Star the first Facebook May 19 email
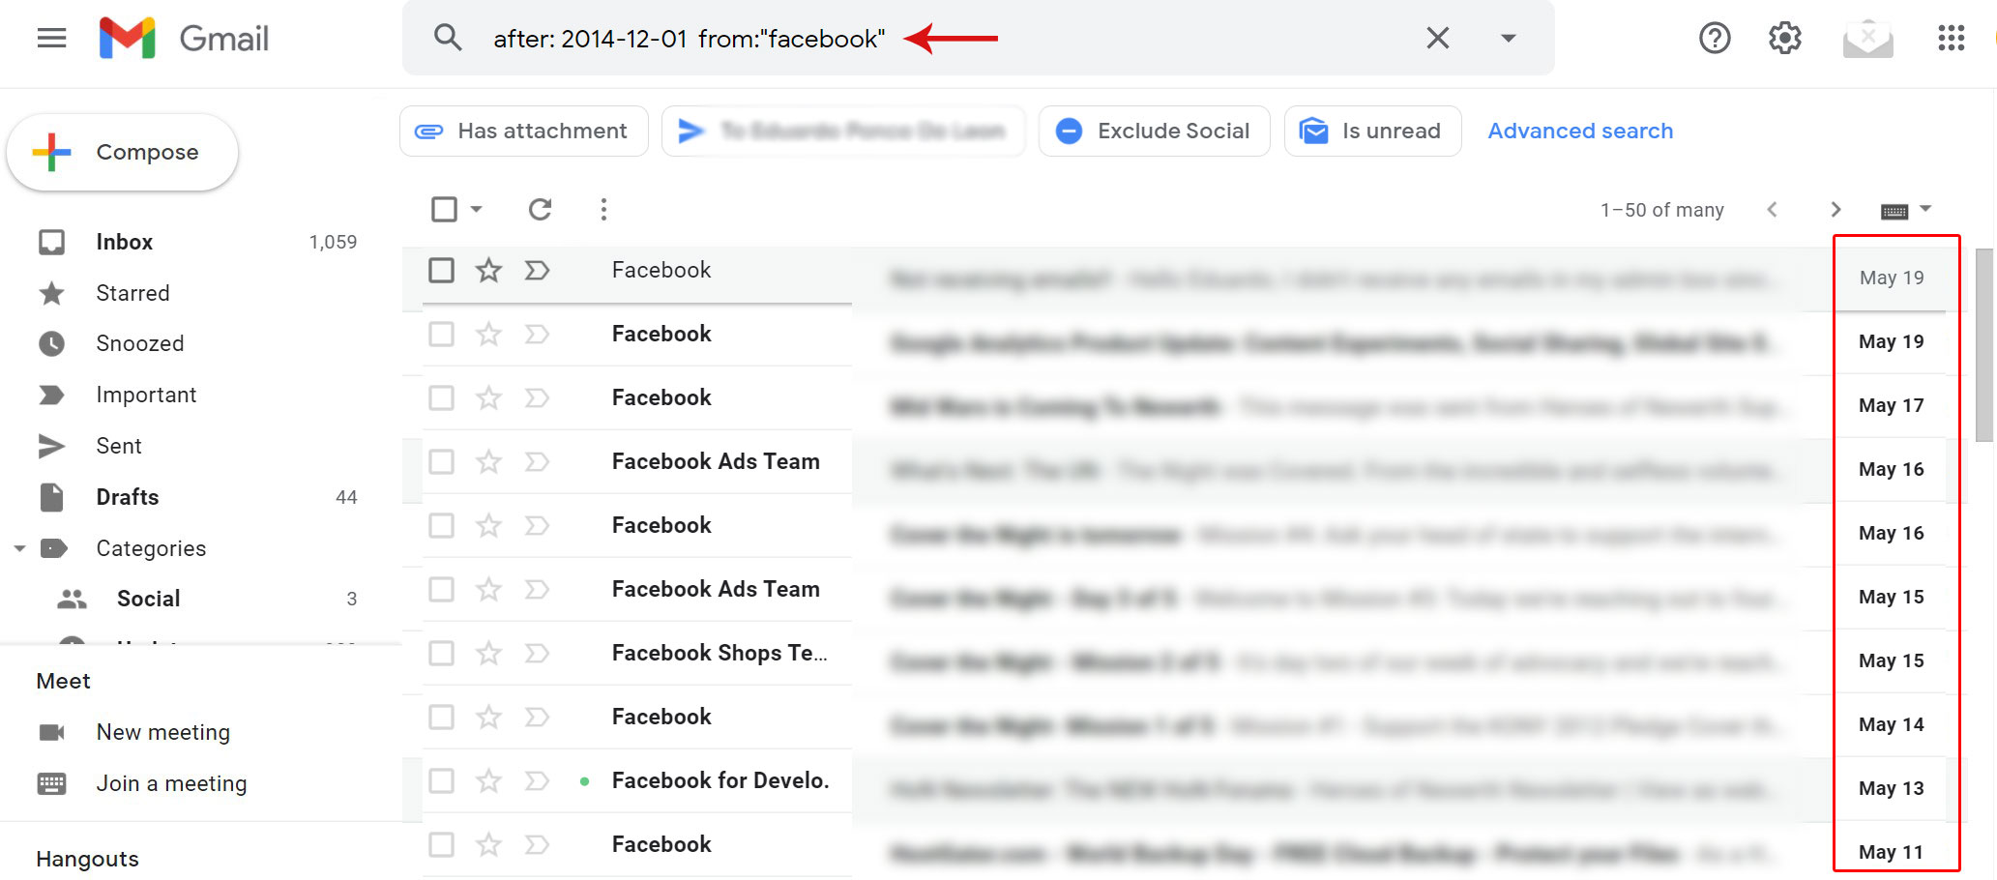Screen dimensions: 1997x880 click(488, 270)
